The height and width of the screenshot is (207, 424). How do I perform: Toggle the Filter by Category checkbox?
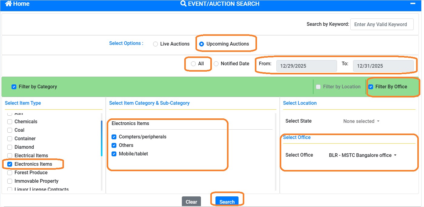tap(14, 87)
